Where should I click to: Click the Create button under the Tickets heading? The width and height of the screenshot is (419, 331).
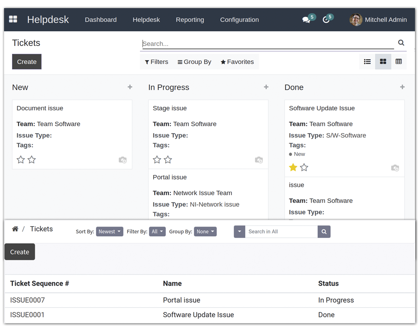(27, 62)
